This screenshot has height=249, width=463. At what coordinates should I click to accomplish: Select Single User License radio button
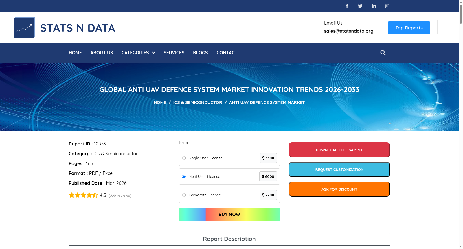click(x=184, y=158)
